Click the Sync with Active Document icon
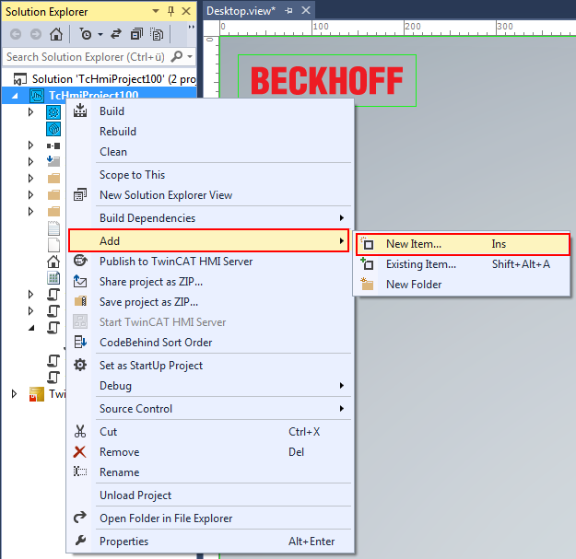Image resolution: width=576 pixels, height=559 pixels. [116, 34]
